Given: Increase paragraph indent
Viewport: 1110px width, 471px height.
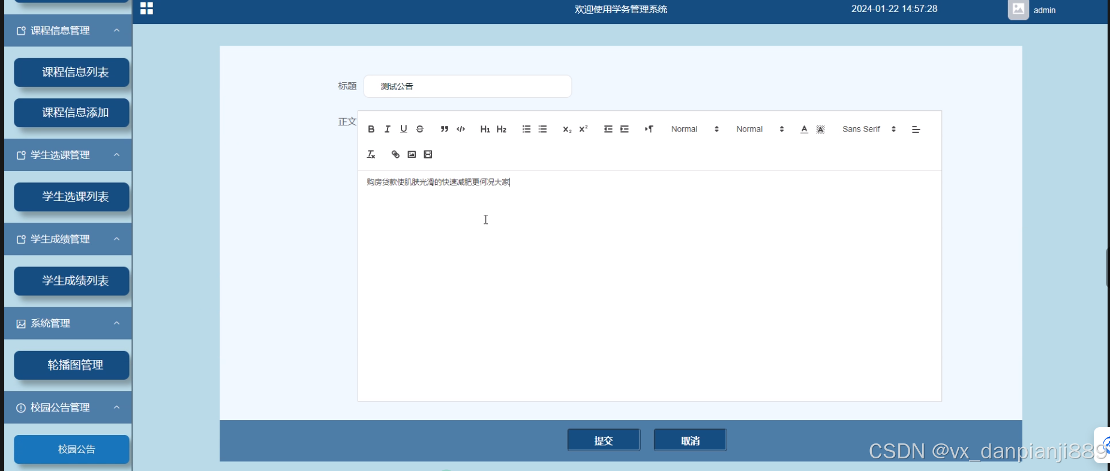Looking at the screenshot, I should tap(625, 129).
